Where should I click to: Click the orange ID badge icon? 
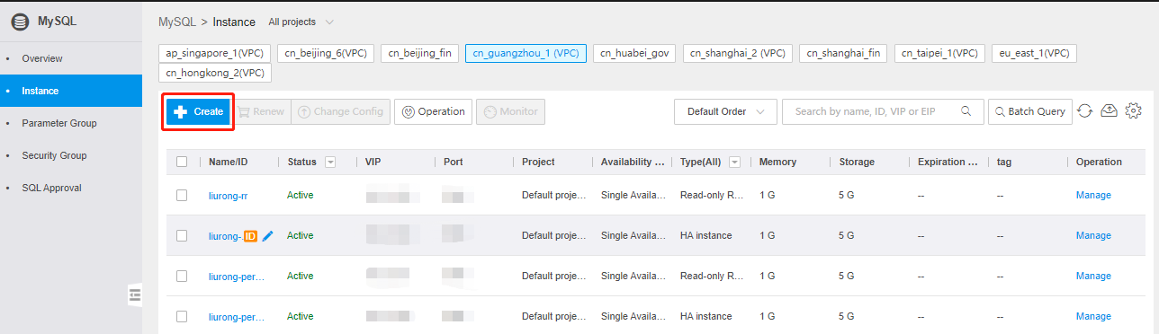click(x=250, y=236)
